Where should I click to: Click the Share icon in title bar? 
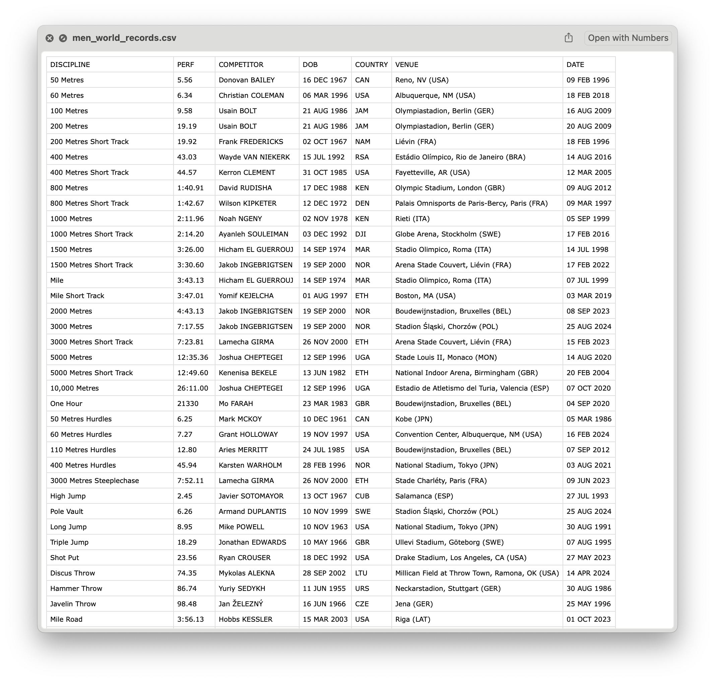(x=569, y=38)
